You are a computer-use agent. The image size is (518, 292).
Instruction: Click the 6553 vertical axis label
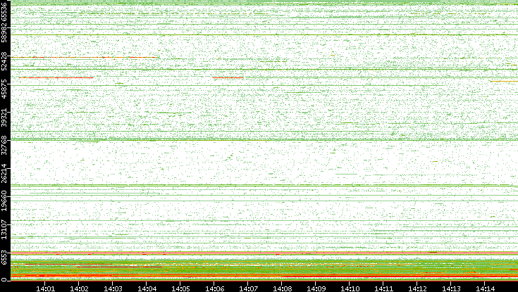(4, 258)
